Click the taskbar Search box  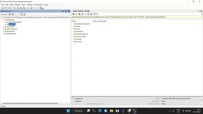(x=78, y=111)
